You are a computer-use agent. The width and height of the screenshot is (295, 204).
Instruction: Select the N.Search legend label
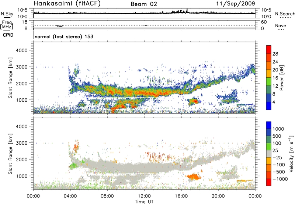(285, 14)
